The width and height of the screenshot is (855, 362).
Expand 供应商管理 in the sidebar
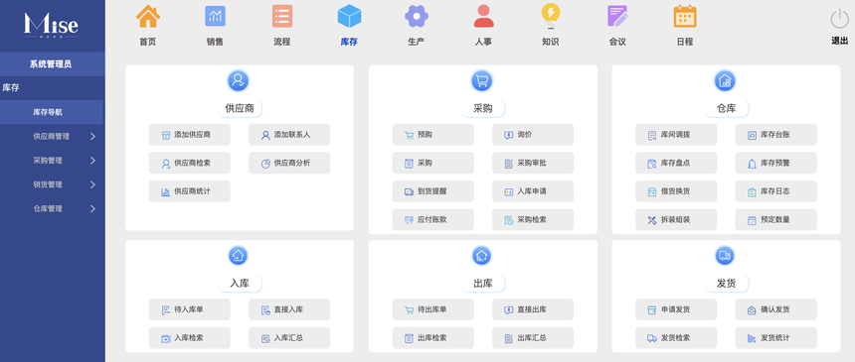click(53, 137)
